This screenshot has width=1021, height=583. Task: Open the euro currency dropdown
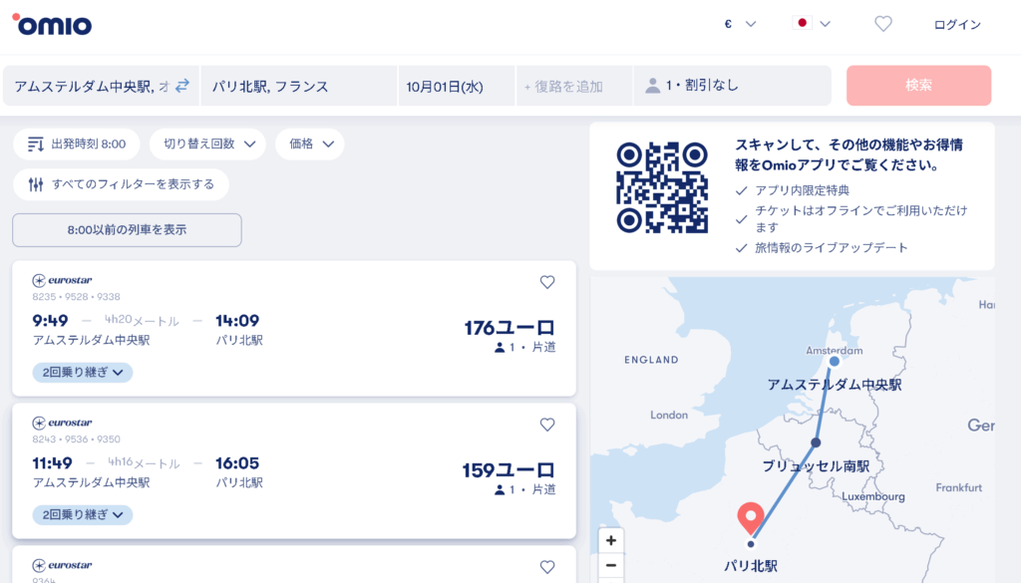[x=740, y=24]
